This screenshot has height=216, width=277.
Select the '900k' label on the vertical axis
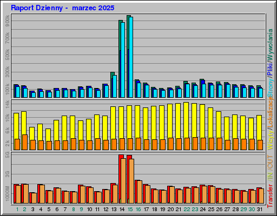pyautogui.click(x=8, y=21)
